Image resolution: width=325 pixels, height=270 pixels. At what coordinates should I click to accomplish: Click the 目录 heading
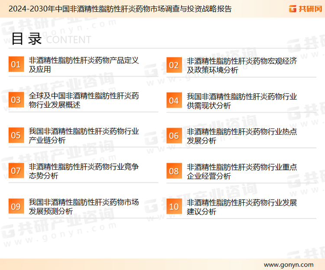point(26,39)
